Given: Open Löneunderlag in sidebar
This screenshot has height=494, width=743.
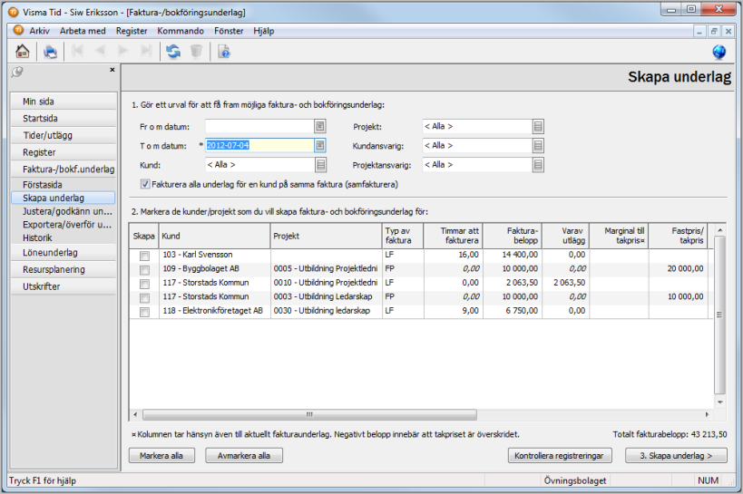Looking at the screenshot, I should point(64,253).
